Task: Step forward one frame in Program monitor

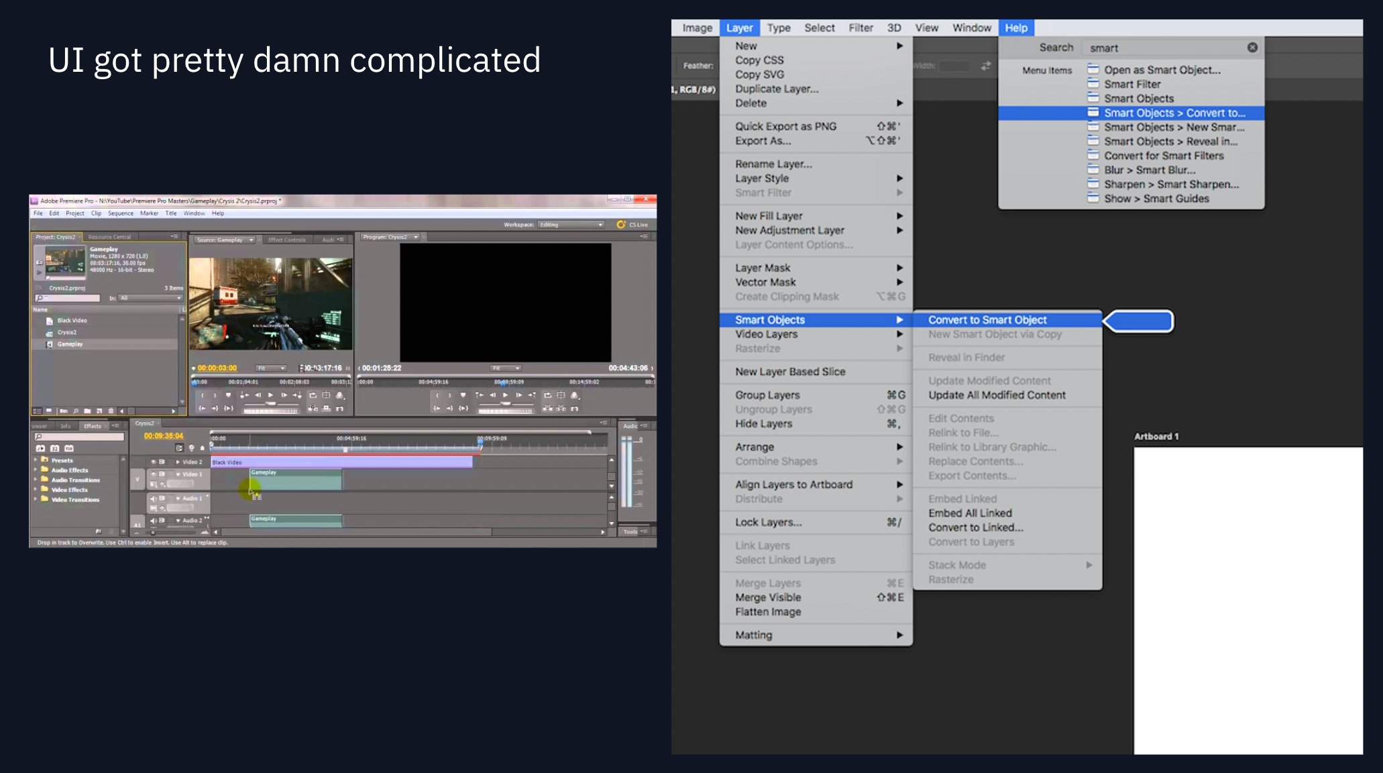Action: 518,395
